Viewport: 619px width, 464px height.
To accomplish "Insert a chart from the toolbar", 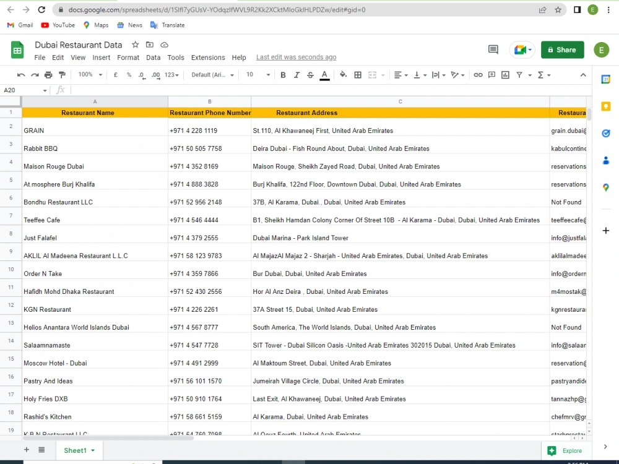I will pos(505,75).
